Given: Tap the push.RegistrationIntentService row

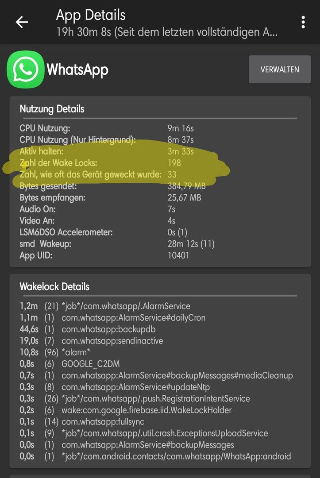Looking at the screenshot, I should (x=135, y=399).
